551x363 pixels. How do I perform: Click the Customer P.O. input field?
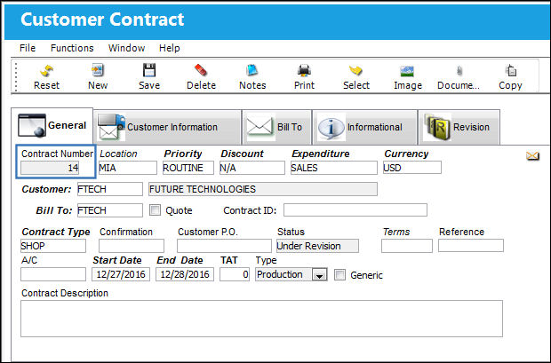(x=224, y=246)
